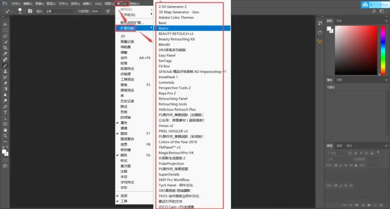Select the Crop tool
Viewport: 390px width, 209px height.
tap(5, 48)
